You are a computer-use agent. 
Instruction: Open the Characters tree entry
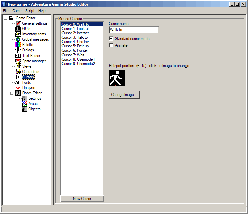click(x=30, y=72)
